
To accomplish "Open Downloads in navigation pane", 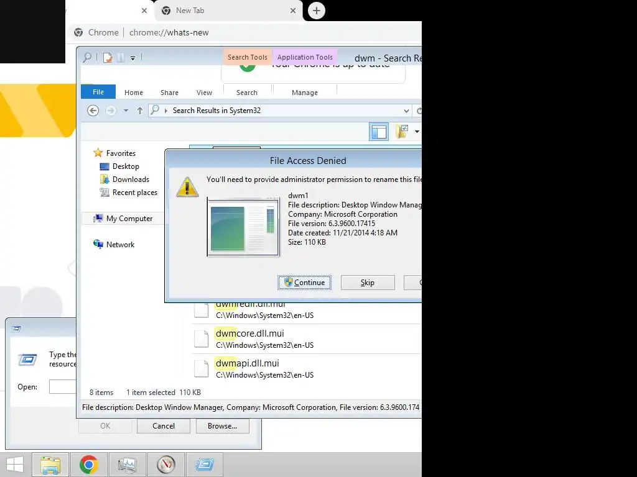I will click(131, 179).
